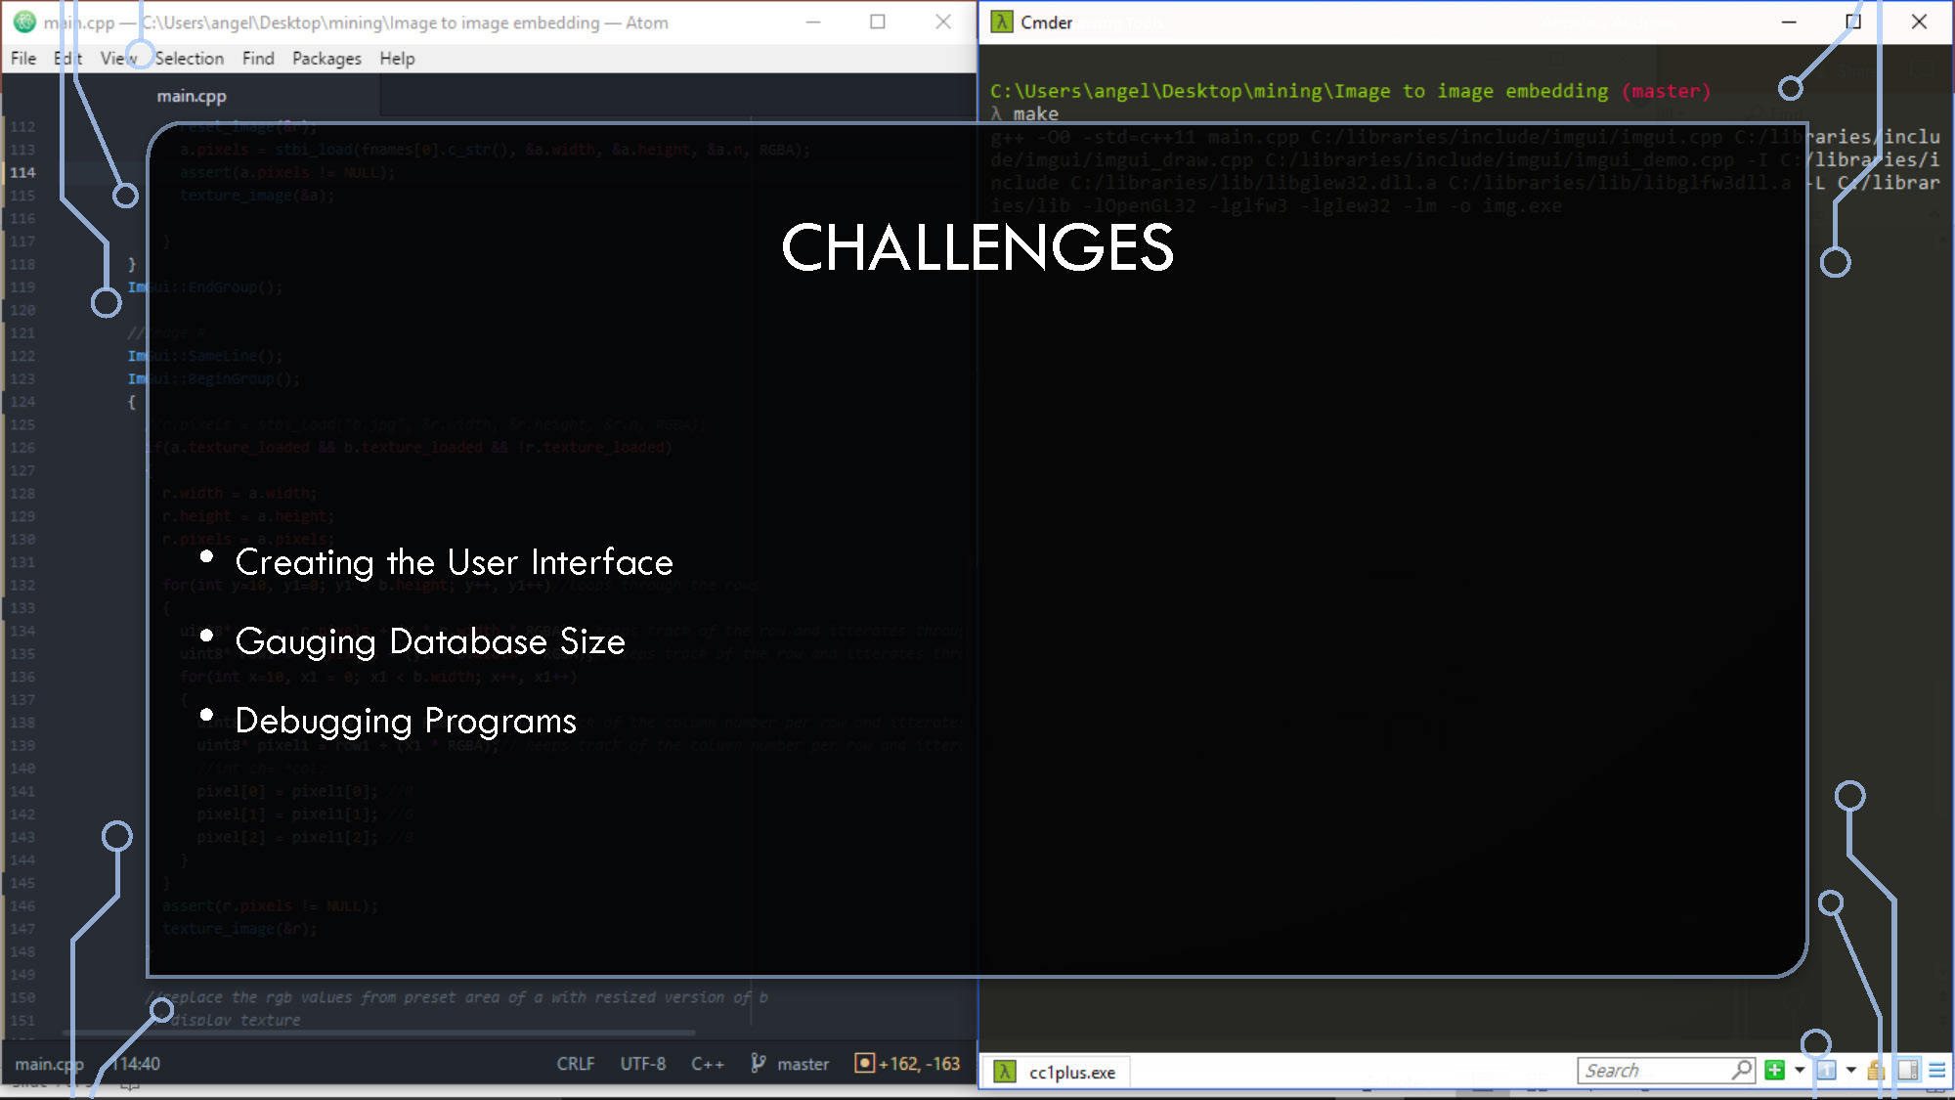This screenshot has height=1100, width=1955.
Task: Click the magnifier icon in Cmder search box
Action: point(1742,1070)
